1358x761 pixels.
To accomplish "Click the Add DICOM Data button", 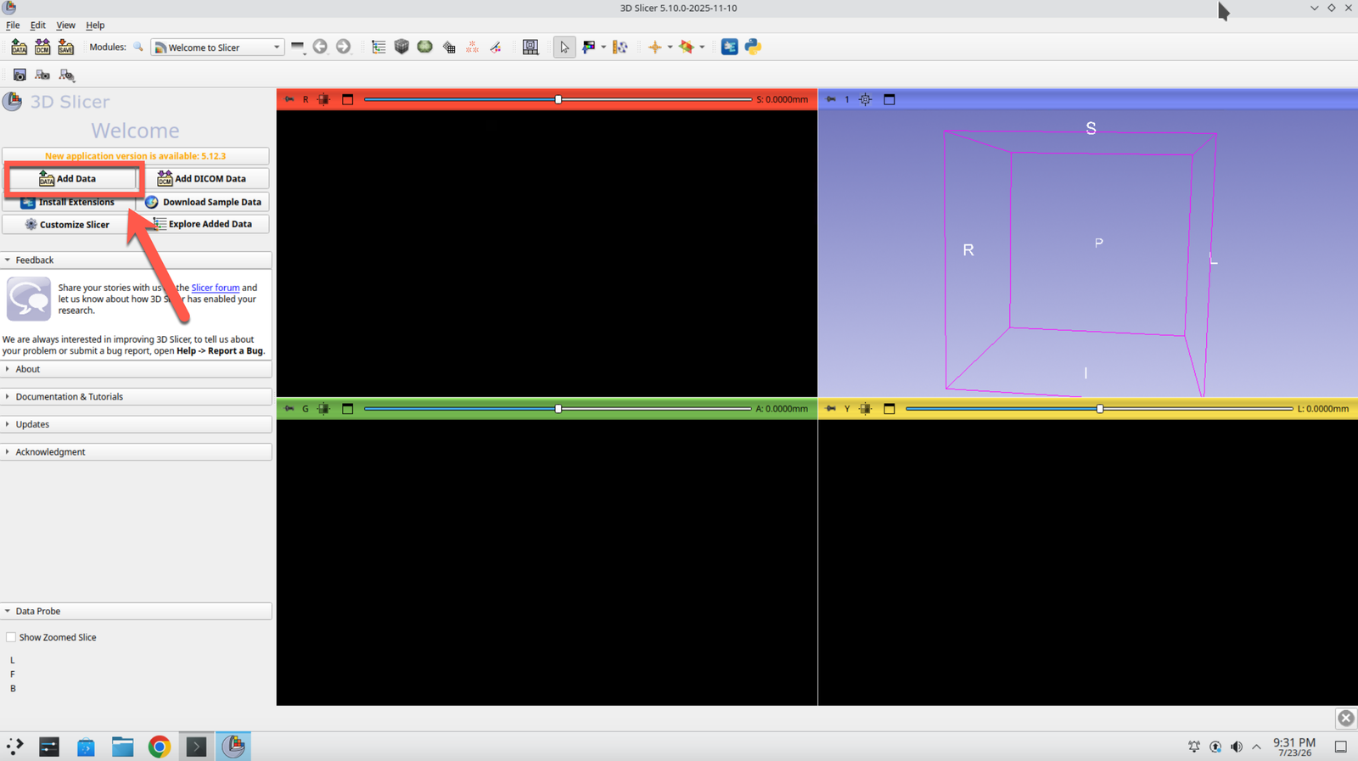I will coord(202,179).
